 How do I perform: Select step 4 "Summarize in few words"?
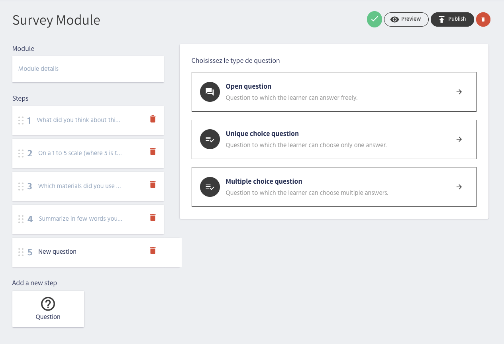coord(80,219)
